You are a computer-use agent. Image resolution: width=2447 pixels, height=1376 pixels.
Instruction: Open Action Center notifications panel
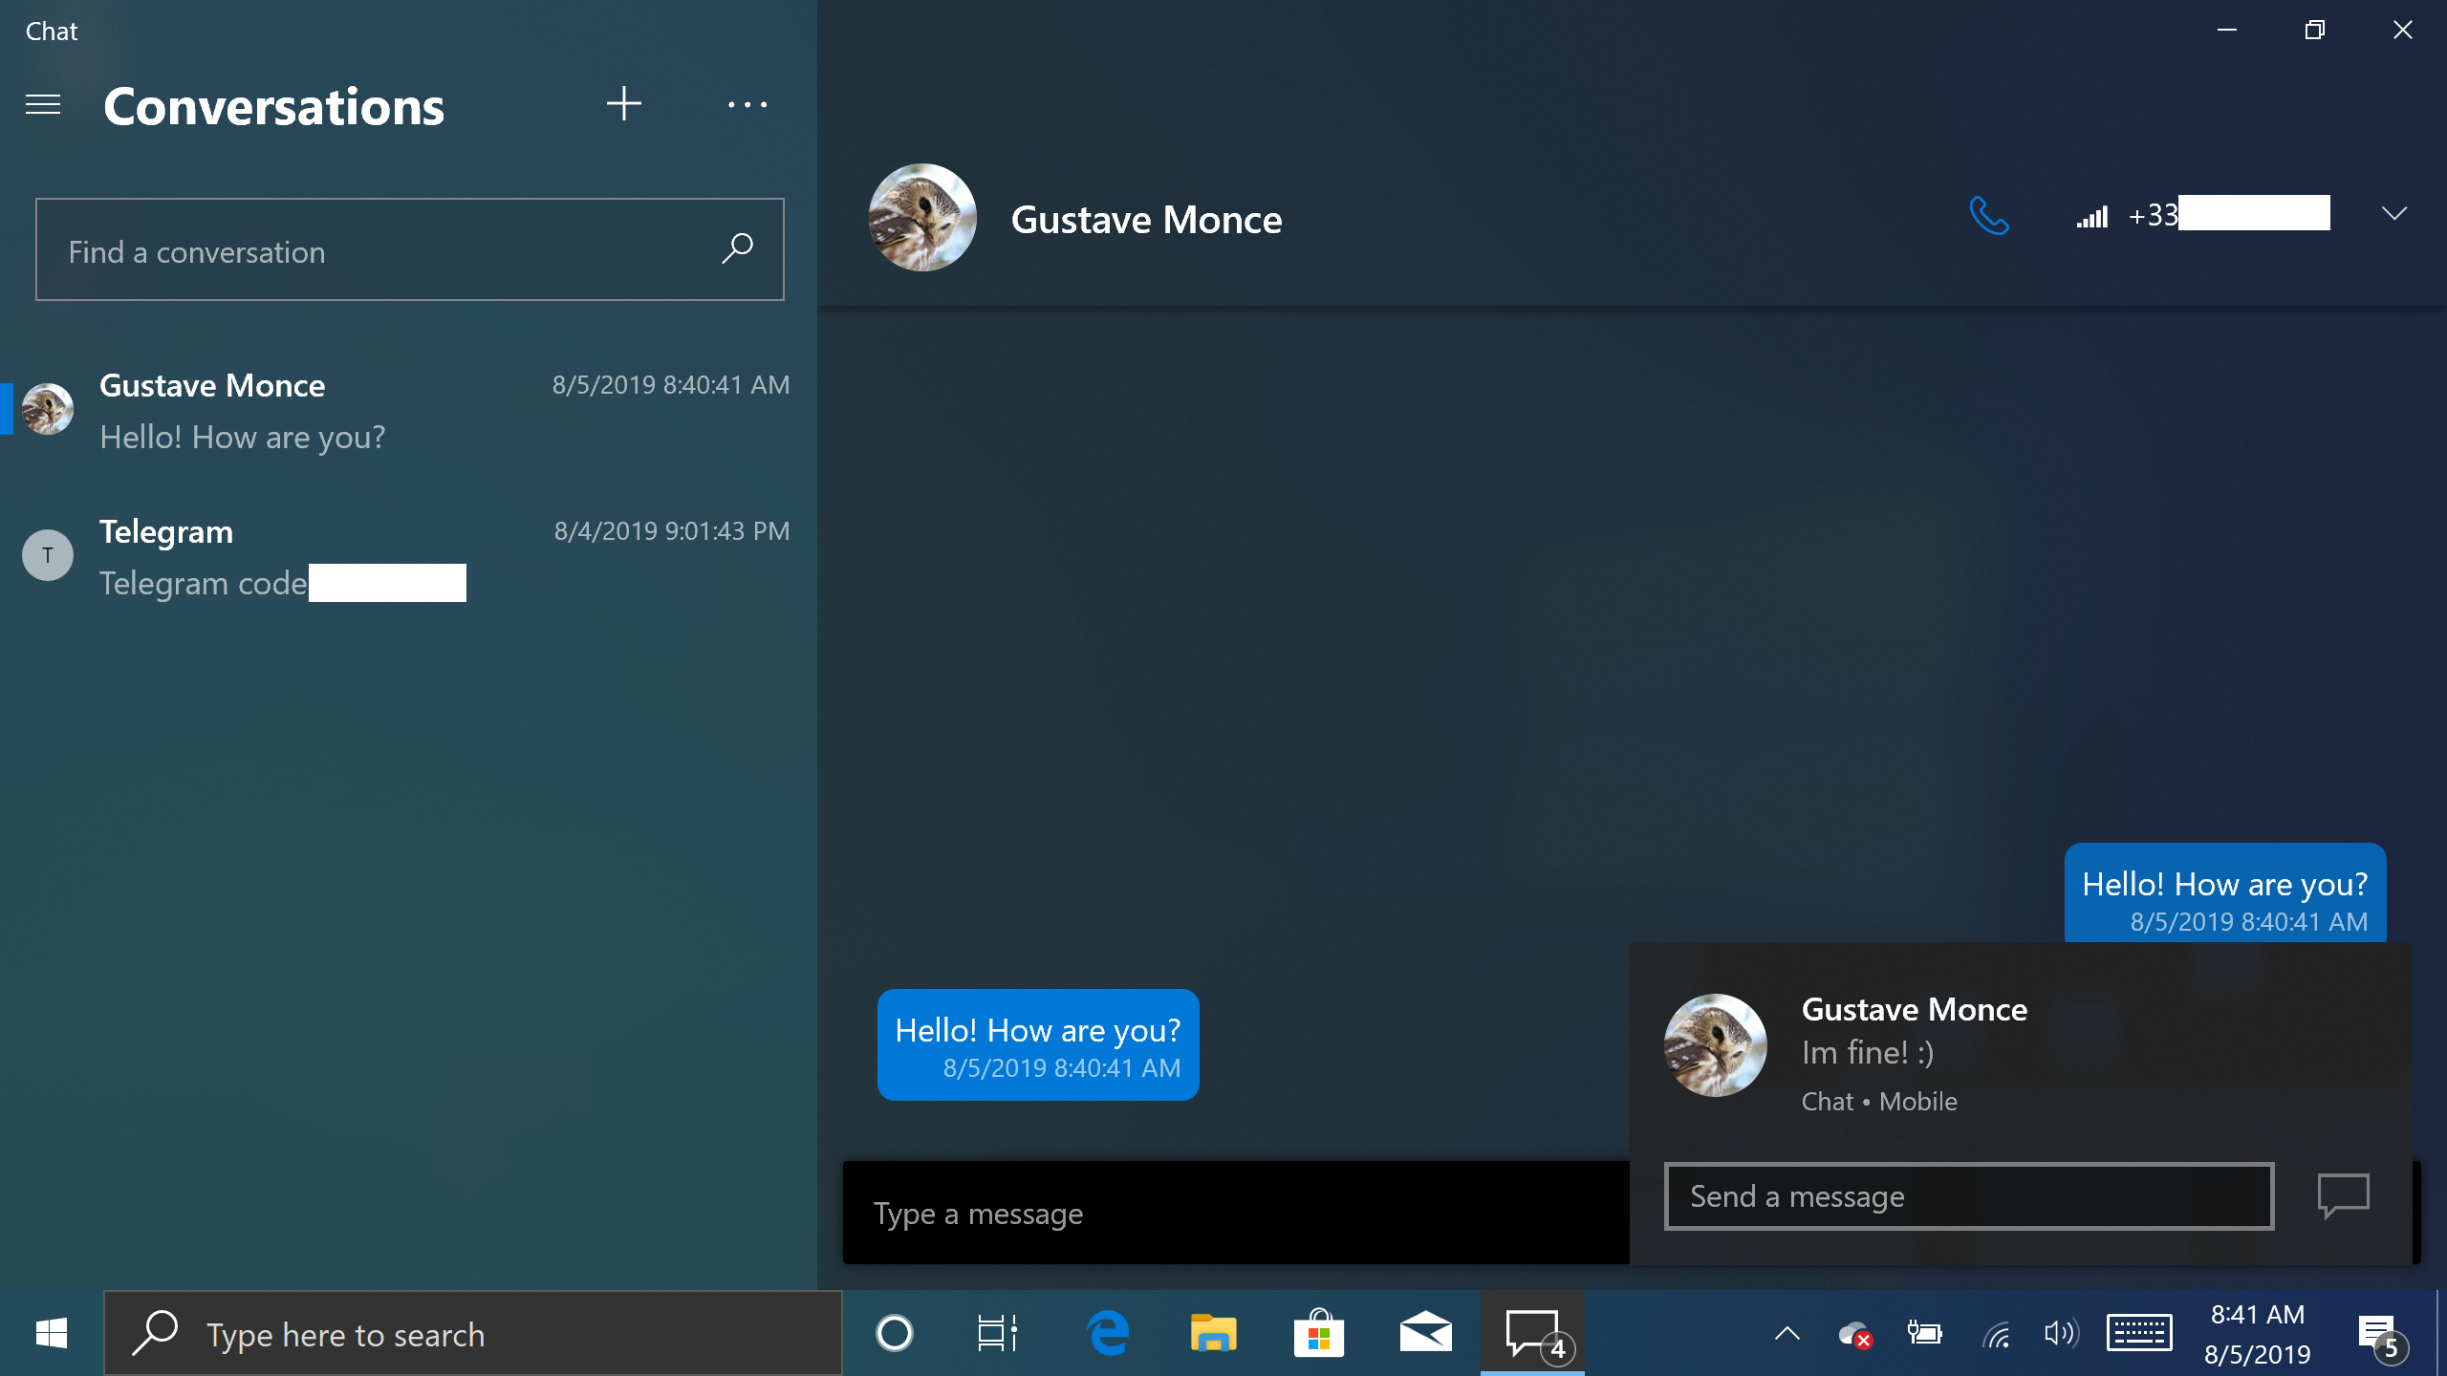(x=2377, y=1334)
